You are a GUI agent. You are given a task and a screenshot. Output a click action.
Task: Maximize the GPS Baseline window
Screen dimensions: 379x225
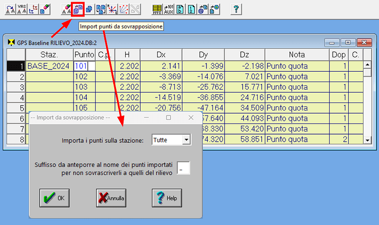point(348,43)
